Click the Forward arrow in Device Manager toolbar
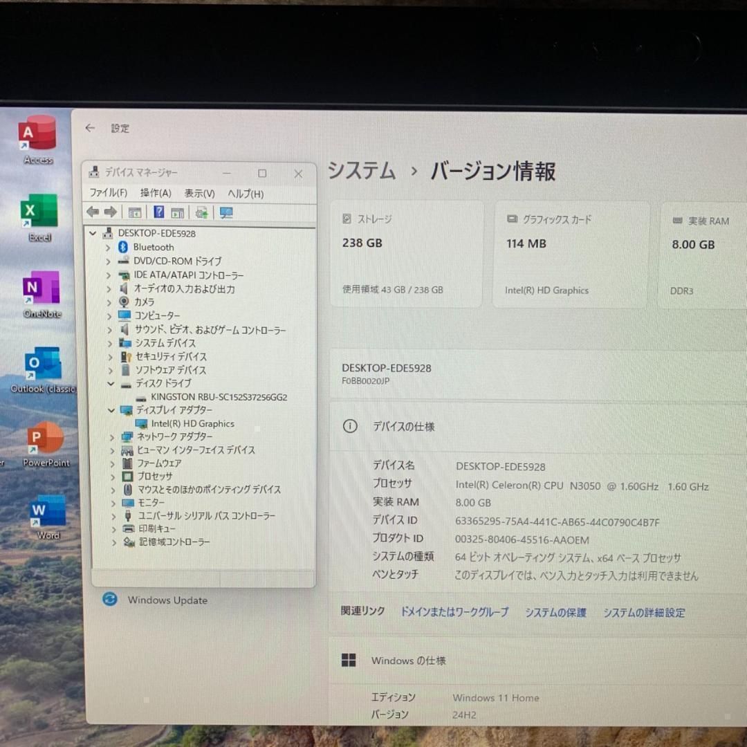The height and width of the screenshot is (747, 747). point(111,212)
